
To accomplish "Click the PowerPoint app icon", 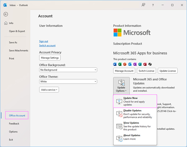I will pyautogui.click(x=125, y=64).
